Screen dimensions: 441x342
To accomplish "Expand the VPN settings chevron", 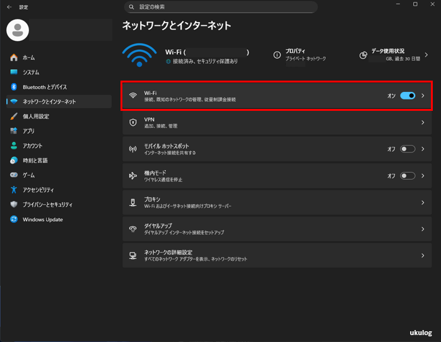I will 423,122.
